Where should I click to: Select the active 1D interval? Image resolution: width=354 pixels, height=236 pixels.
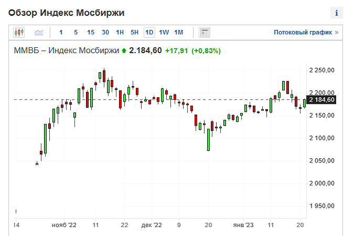pos(149,33)
